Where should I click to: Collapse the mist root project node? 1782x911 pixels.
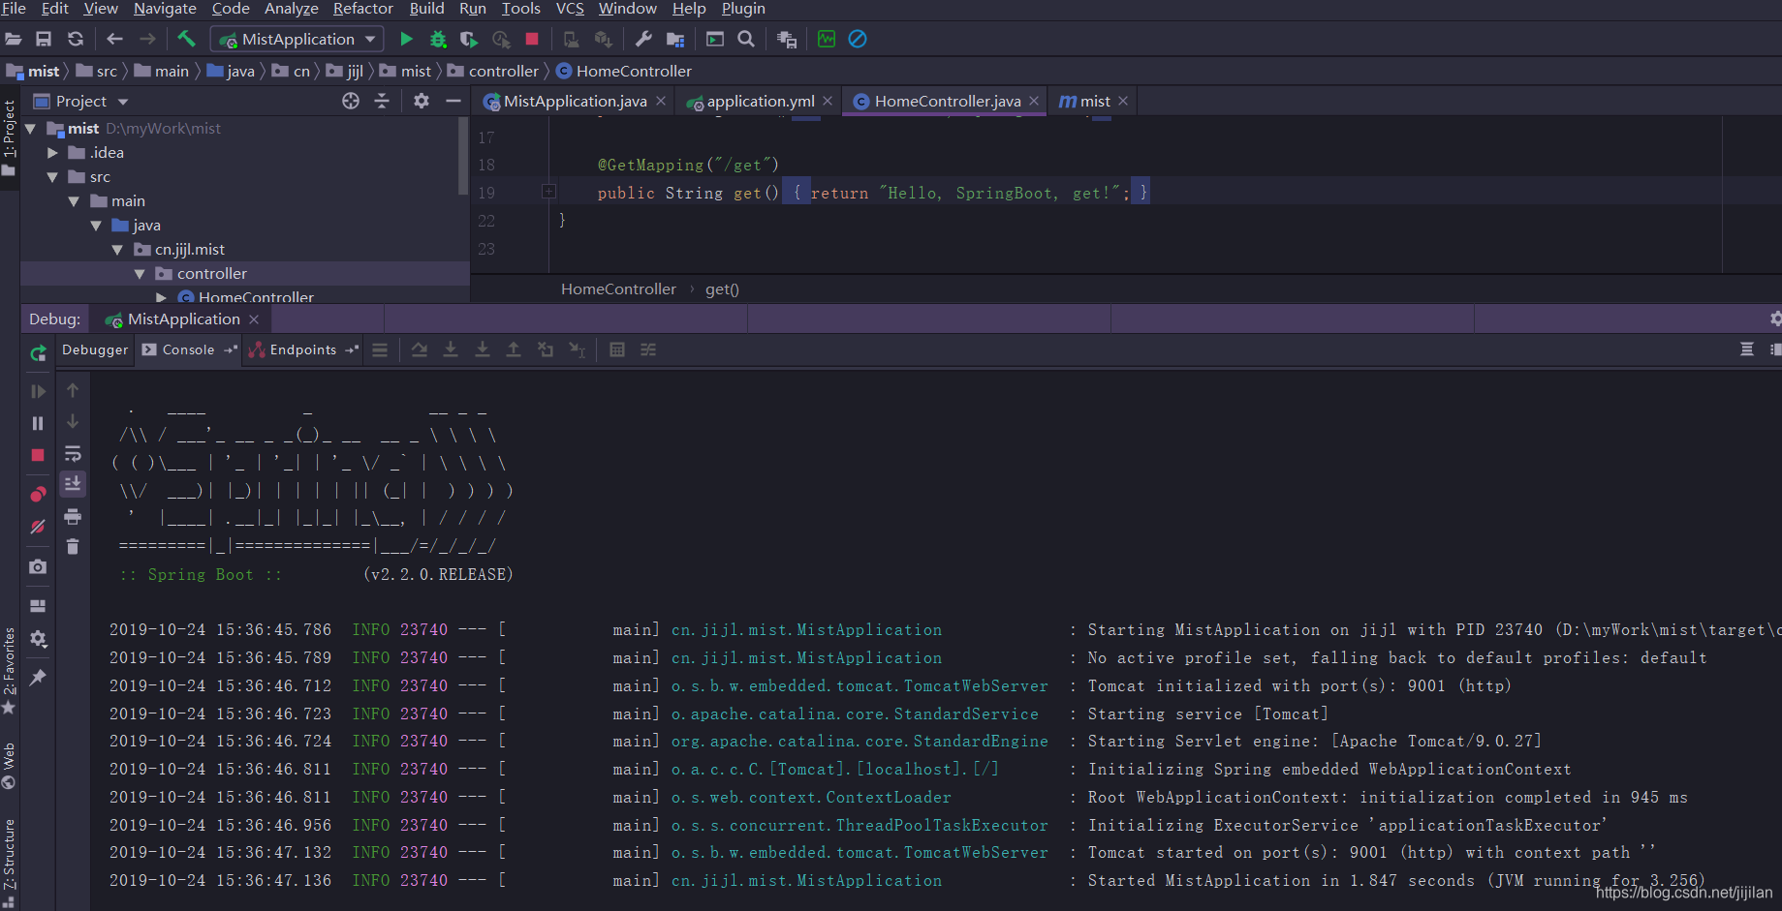(30, 128)
